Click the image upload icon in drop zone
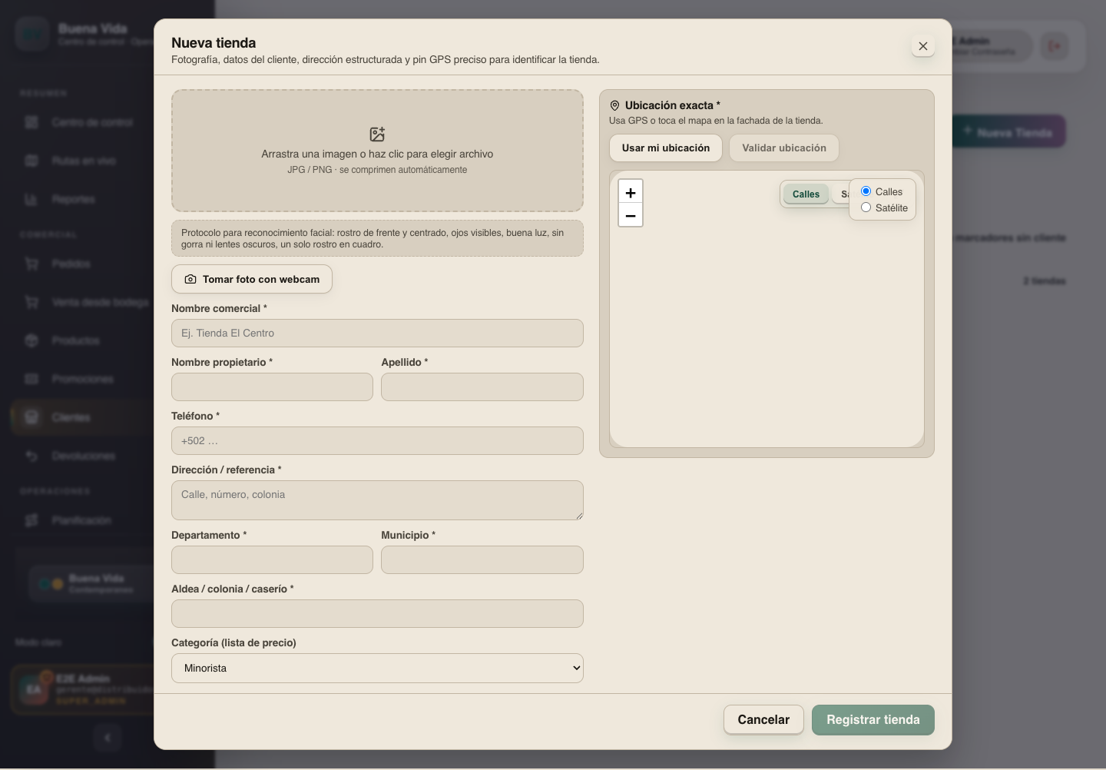This screenshot has height=770, width=1106. (377, 134)
